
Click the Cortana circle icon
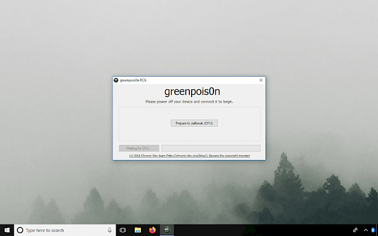click(20, 230)
